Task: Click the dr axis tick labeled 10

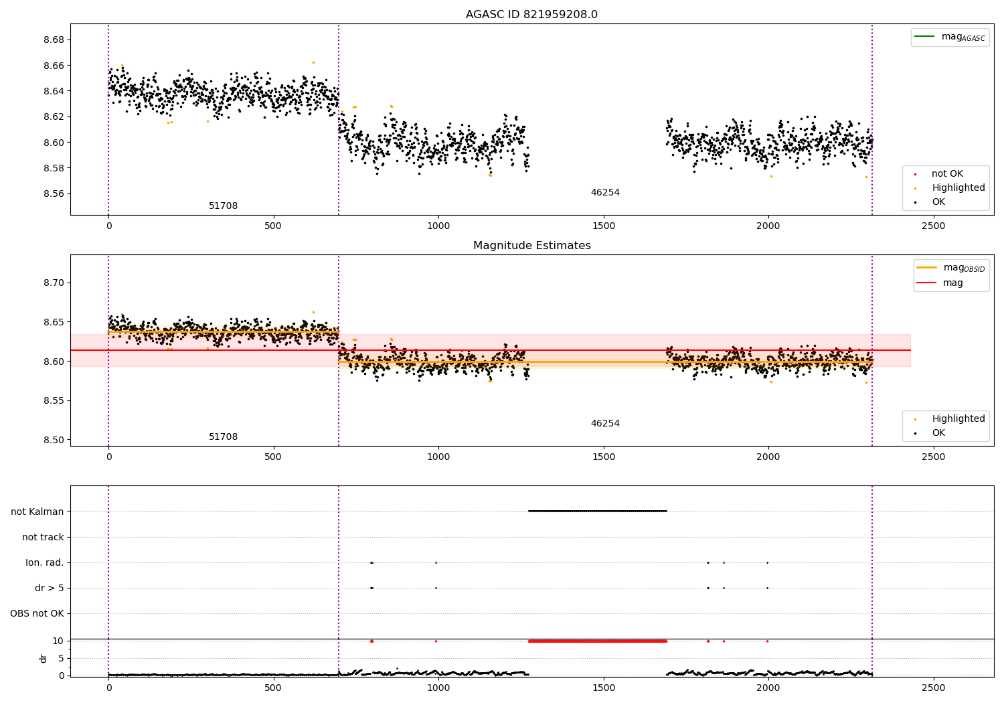Action: click(58, 641)
